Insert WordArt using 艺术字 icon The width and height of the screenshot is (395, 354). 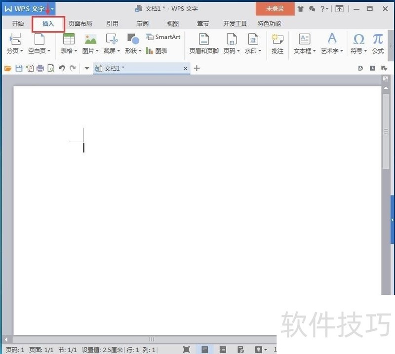332,39
